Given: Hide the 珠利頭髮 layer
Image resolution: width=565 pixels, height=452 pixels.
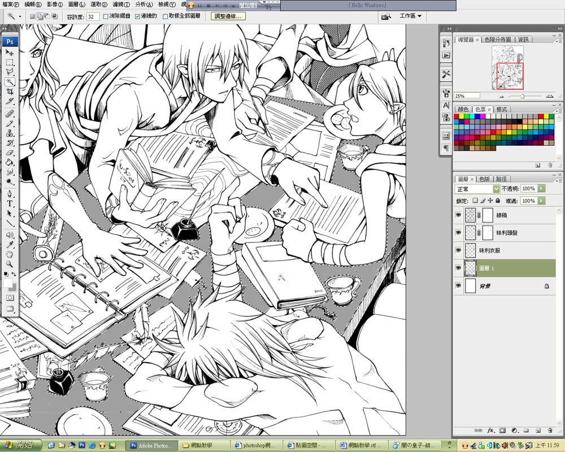Looking at the screenshot, I should coord(458,232).
